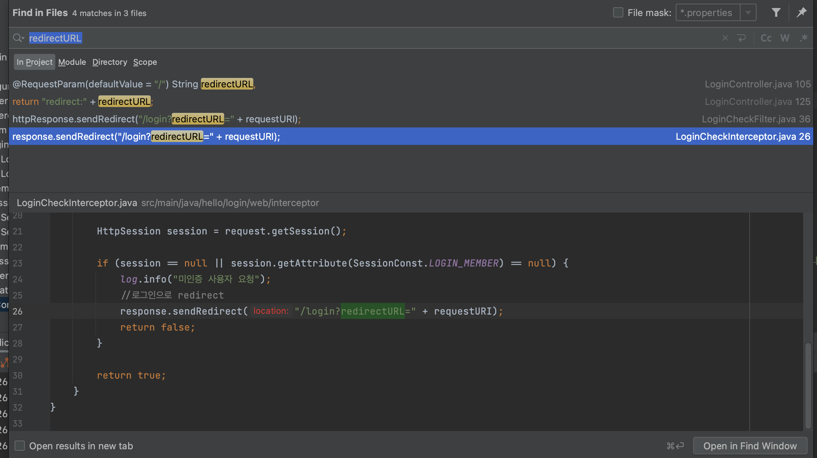Select result LoginCheckFilter.java 36
This screenshot has width=817, height=458.
tap(411, 119)
